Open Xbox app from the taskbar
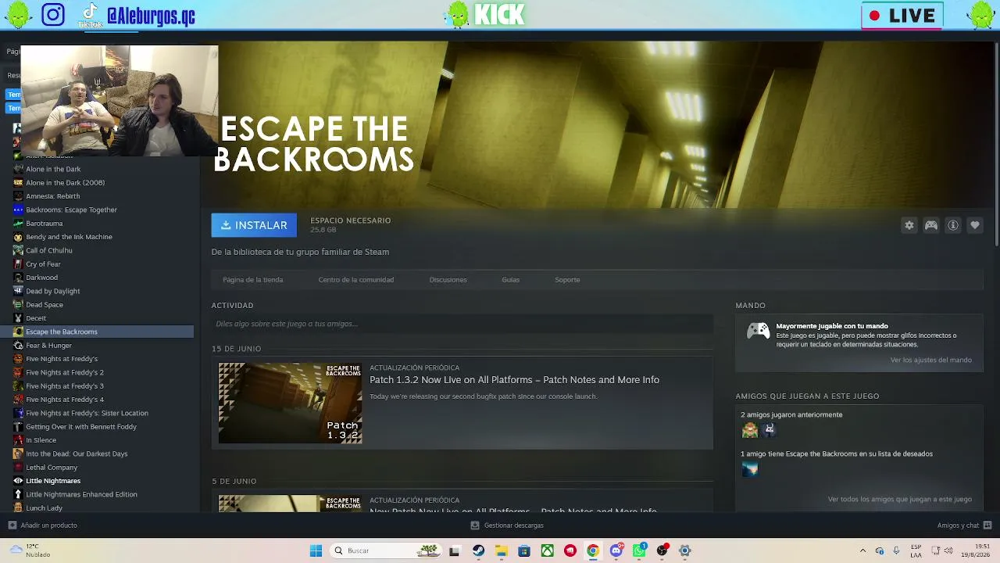 (548, 550)
